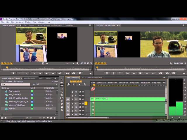Open timeline display settings wrench
Image resolution: width=187 pixels, height=140 pixels.
click(85, 84)
